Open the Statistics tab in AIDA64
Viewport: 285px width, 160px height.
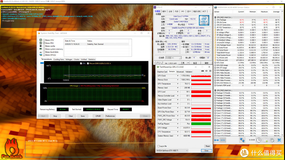(x=92, y=59)
